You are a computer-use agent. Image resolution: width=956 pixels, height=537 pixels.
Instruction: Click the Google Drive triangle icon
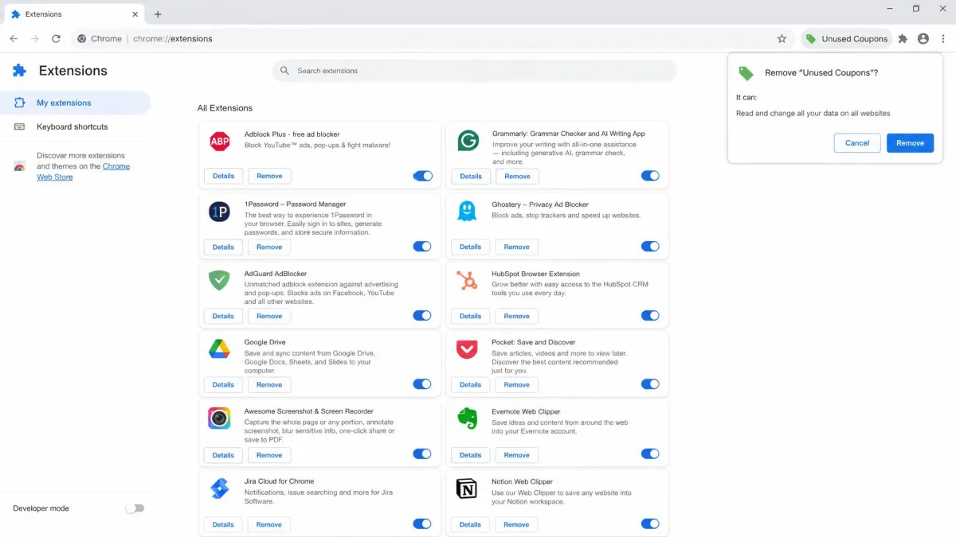[219, 348]
